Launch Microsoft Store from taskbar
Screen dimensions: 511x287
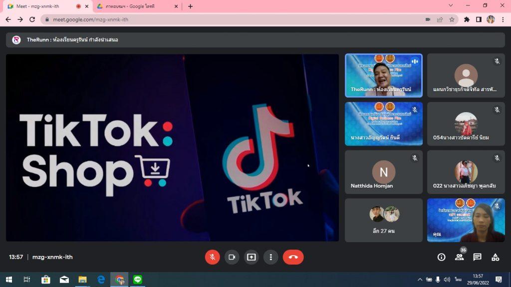[45, 280]
